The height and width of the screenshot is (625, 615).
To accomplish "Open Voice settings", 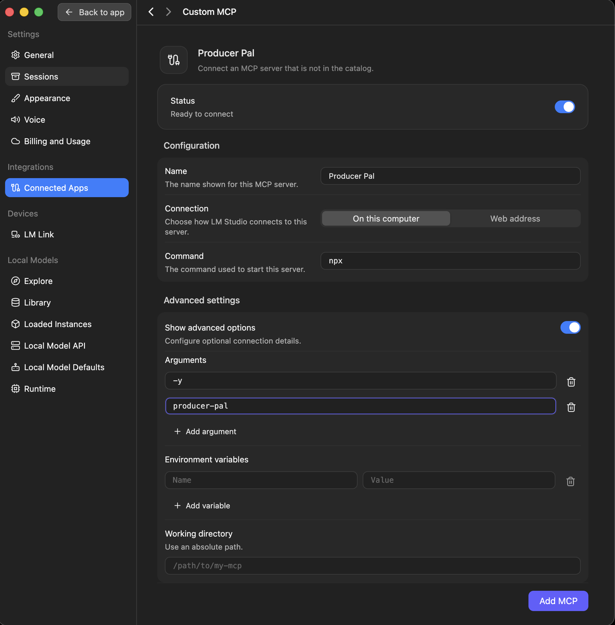I will [67, 120].
